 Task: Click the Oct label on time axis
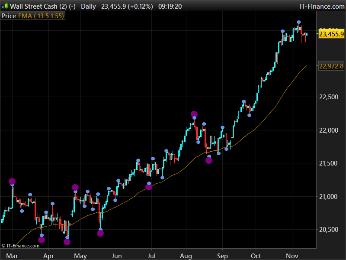[256, 256]
